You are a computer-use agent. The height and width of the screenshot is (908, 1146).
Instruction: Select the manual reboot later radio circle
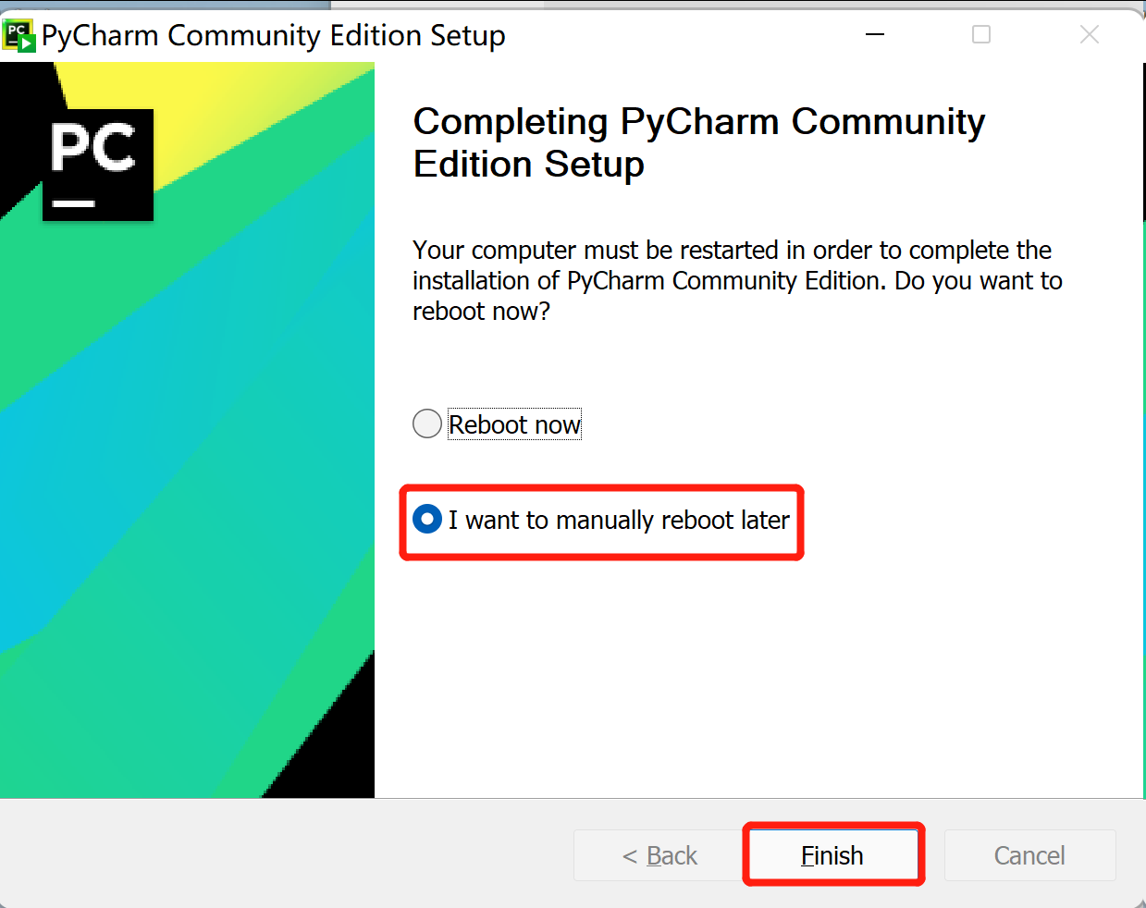click(x=426, y=520)
